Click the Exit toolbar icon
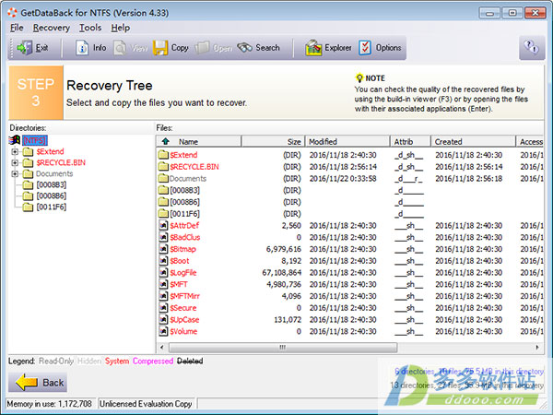The image size is (553, 415). point(25,48)
